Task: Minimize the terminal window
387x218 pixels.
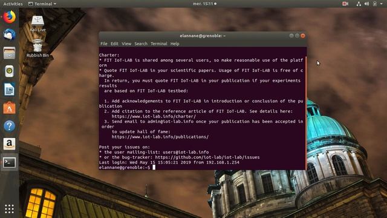Action: 291,36
